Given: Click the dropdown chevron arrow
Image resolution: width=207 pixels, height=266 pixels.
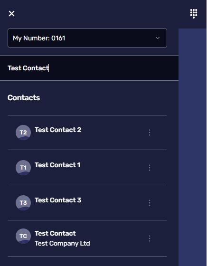Looking at the screenshot, I should 158,38.
